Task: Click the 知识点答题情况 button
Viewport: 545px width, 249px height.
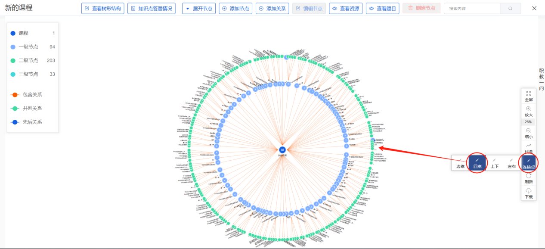Action: (151, 9)
